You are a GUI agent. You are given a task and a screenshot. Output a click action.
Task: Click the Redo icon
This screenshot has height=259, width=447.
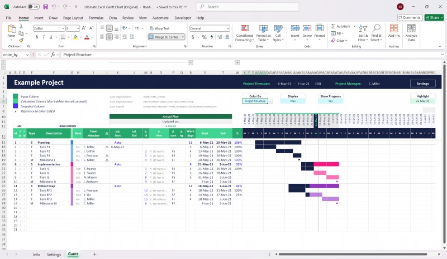[65, 7]
